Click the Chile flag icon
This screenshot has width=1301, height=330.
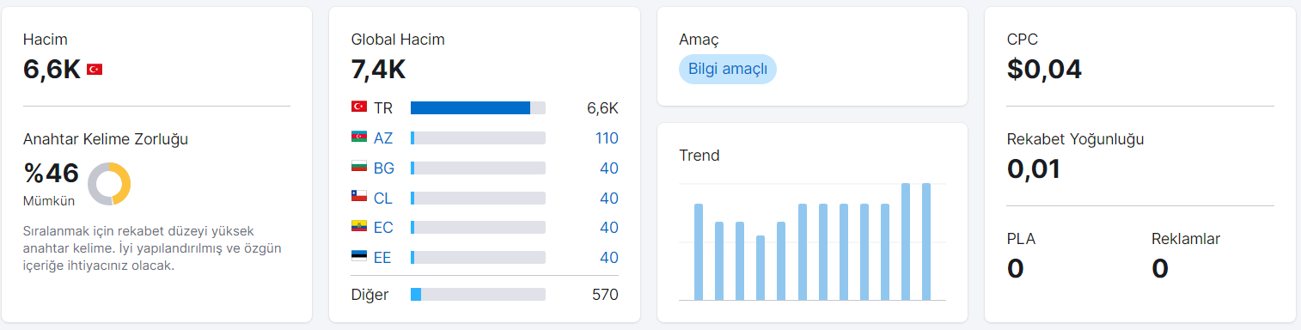point(359,198)
